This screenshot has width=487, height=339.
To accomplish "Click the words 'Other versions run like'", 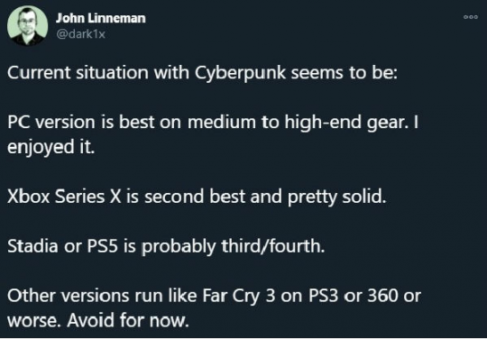I will pyautogui.click(x=103, y=296).
